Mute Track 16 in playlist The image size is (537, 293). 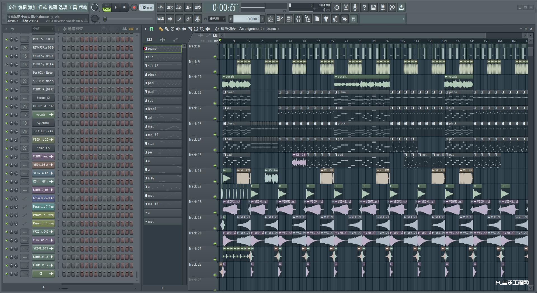(x=215, y=181)
